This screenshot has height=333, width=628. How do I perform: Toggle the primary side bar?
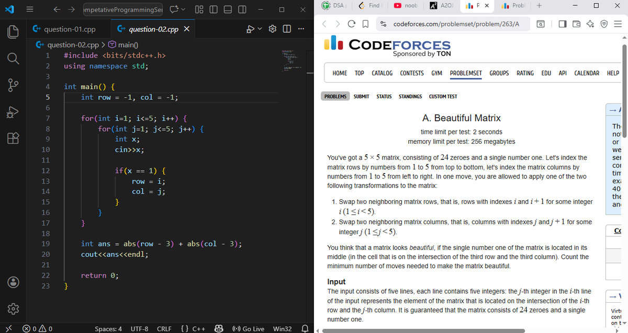click(214, 10)
